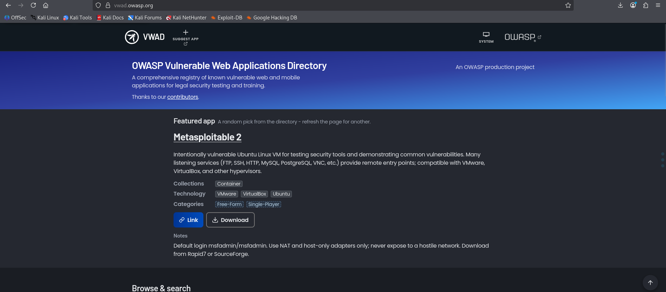Screen dimensions: 666x292
Task: Open the browser downloads panel
Action: point(621,5)
